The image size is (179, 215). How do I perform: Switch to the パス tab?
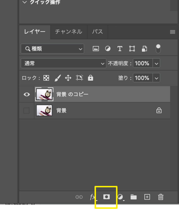point(97,32)
